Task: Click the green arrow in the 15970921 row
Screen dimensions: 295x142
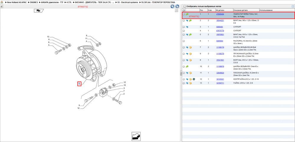Action: 190,35
